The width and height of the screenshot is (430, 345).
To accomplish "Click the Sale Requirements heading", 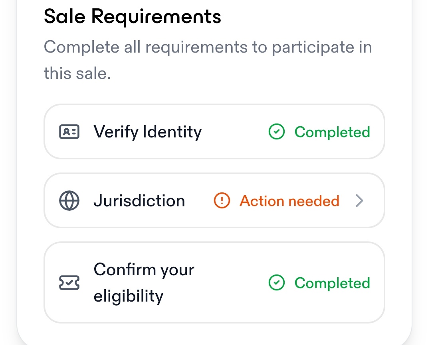I will click(132, 17).
